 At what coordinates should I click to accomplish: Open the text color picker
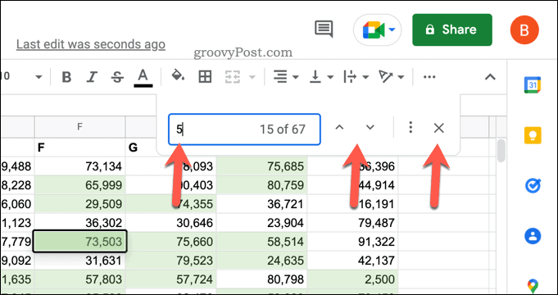point(143,78)
